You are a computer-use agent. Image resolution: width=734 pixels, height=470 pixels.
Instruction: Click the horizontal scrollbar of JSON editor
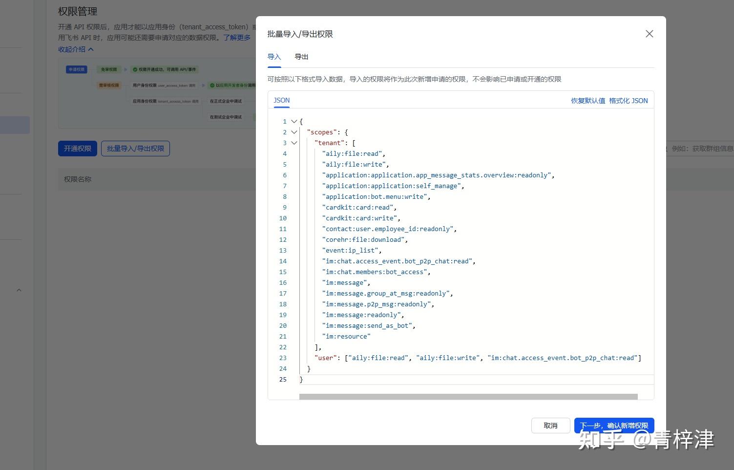point(468,397)
